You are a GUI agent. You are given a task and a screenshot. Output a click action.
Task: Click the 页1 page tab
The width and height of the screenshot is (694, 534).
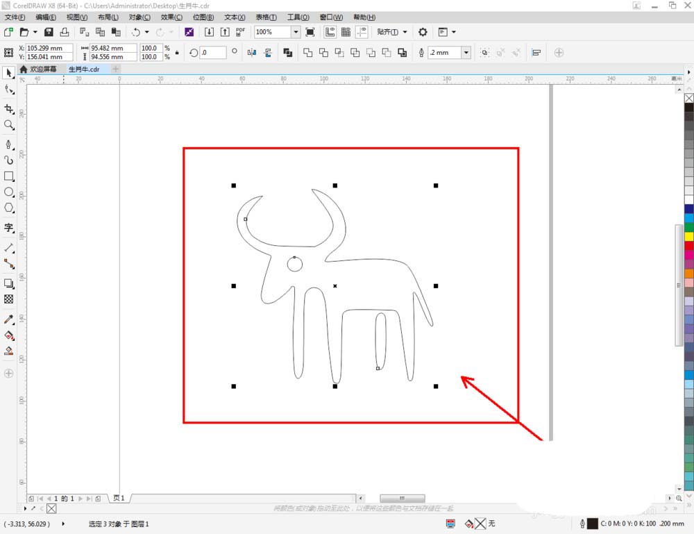pyautogui.click(x=119, y=498)
